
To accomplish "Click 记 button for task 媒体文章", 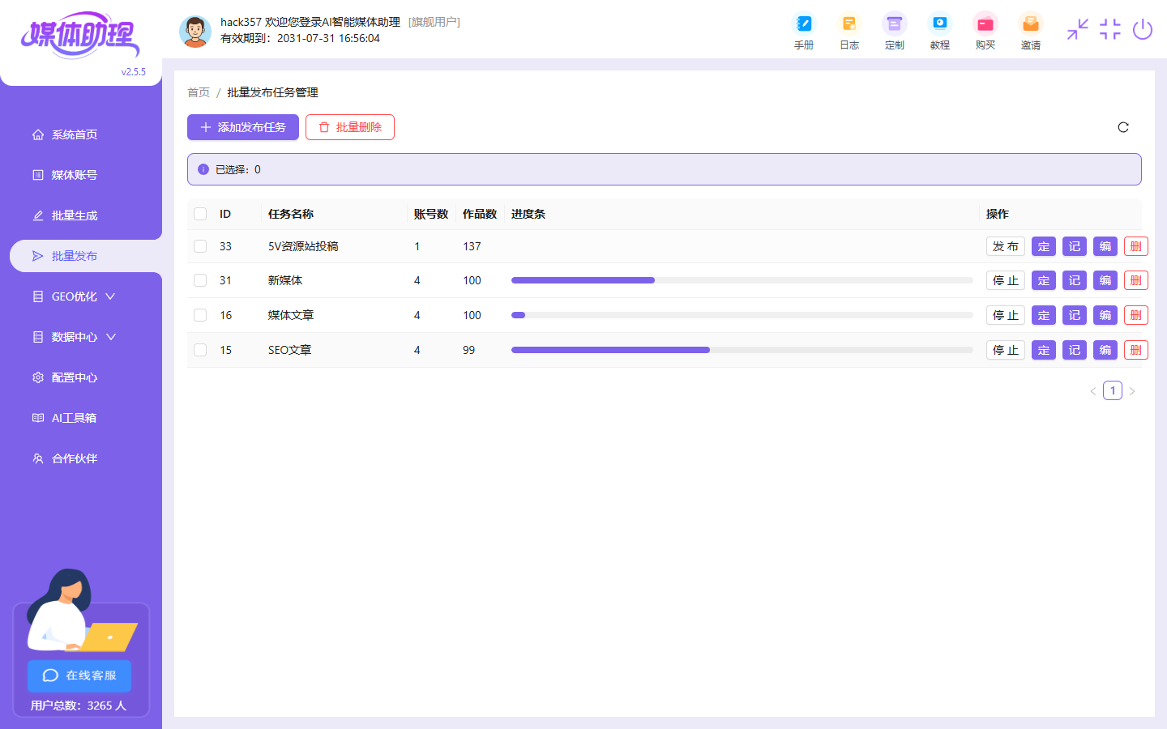I will coord(1075,315).
